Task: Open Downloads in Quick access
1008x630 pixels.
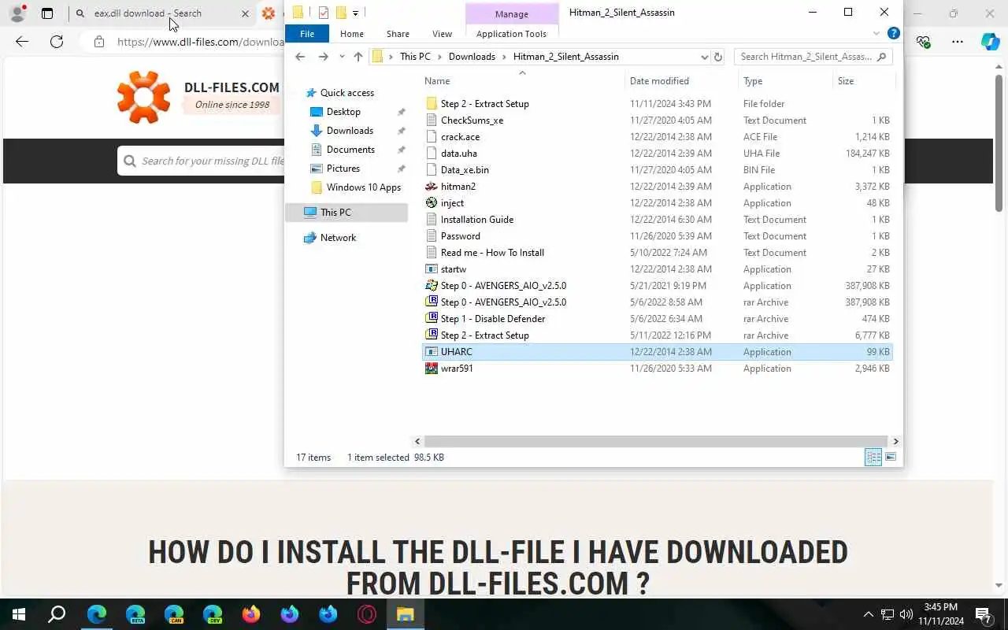Action: (x=350, y=131)
